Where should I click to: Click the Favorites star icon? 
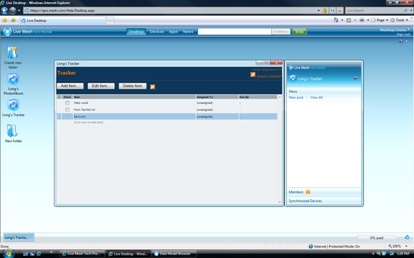pos(5,20)
